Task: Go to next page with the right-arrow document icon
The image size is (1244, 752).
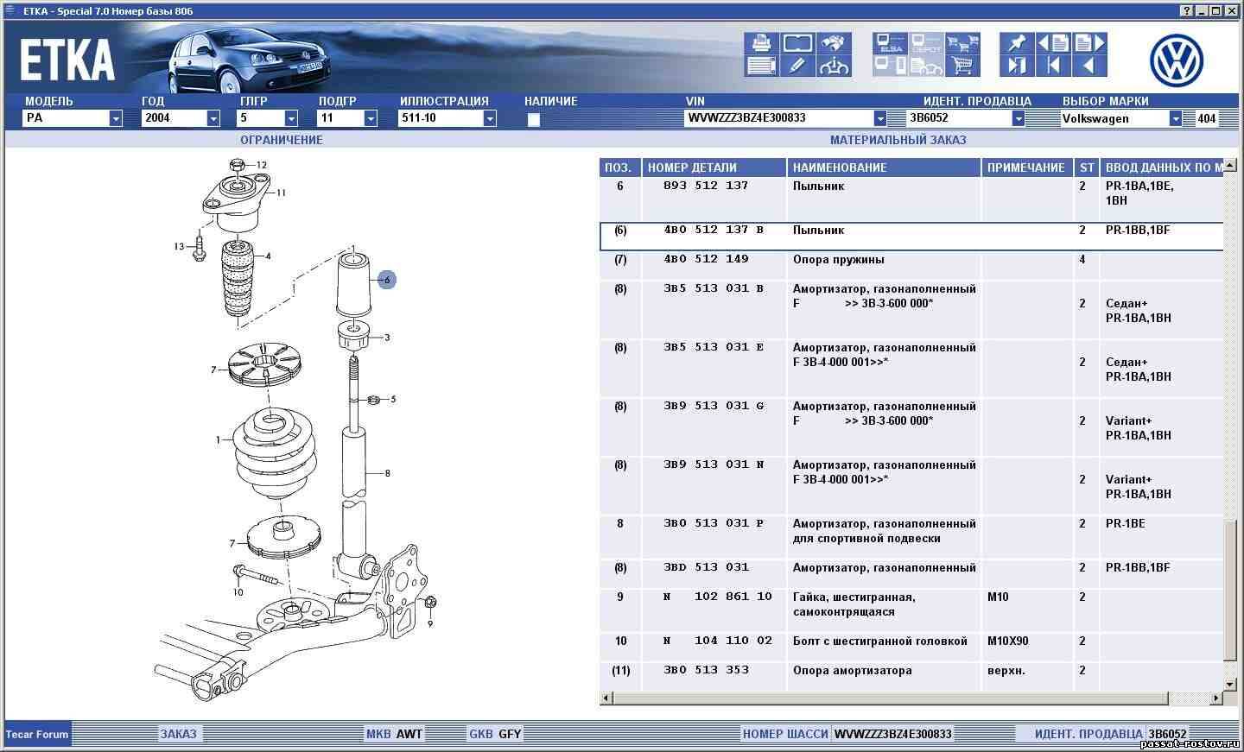Action: click(x=1089, y=43)
